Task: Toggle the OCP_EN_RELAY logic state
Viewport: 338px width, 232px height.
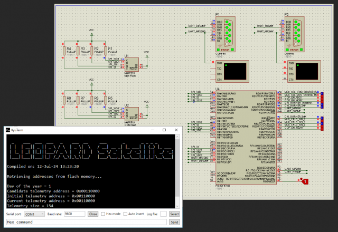Action: click(322, 129)
